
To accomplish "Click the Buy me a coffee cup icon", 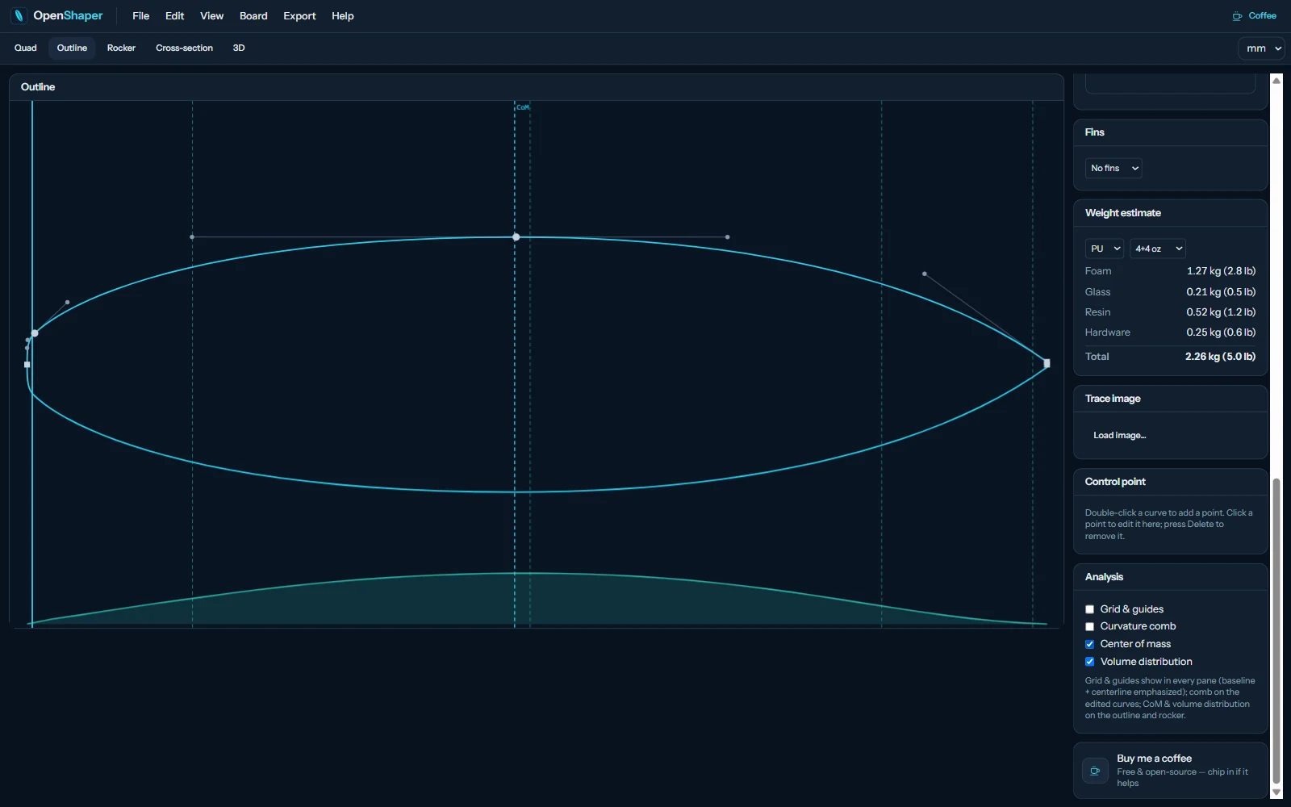I will coord(1095,771).
